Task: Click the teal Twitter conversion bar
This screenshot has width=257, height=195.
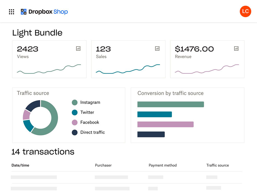Action: [x=154, y=114]
